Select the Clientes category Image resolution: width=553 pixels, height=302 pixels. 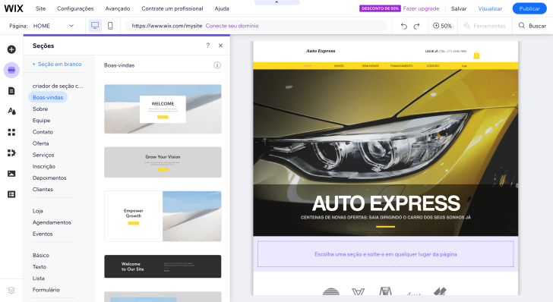click(43, 189)
